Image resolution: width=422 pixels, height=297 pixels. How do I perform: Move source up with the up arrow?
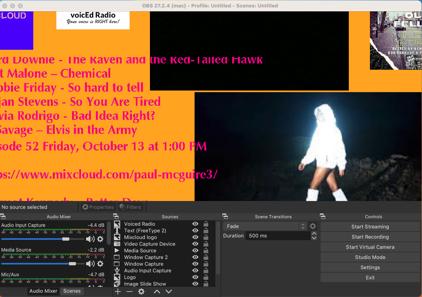coord(157,292)
